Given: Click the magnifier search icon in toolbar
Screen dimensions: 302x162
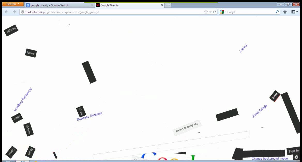Looking at the screenshot, I should point(277,12).
